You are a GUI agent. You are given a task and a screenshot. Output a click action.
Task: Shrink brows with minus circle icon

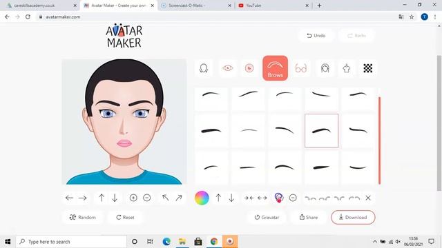[293, 198]
